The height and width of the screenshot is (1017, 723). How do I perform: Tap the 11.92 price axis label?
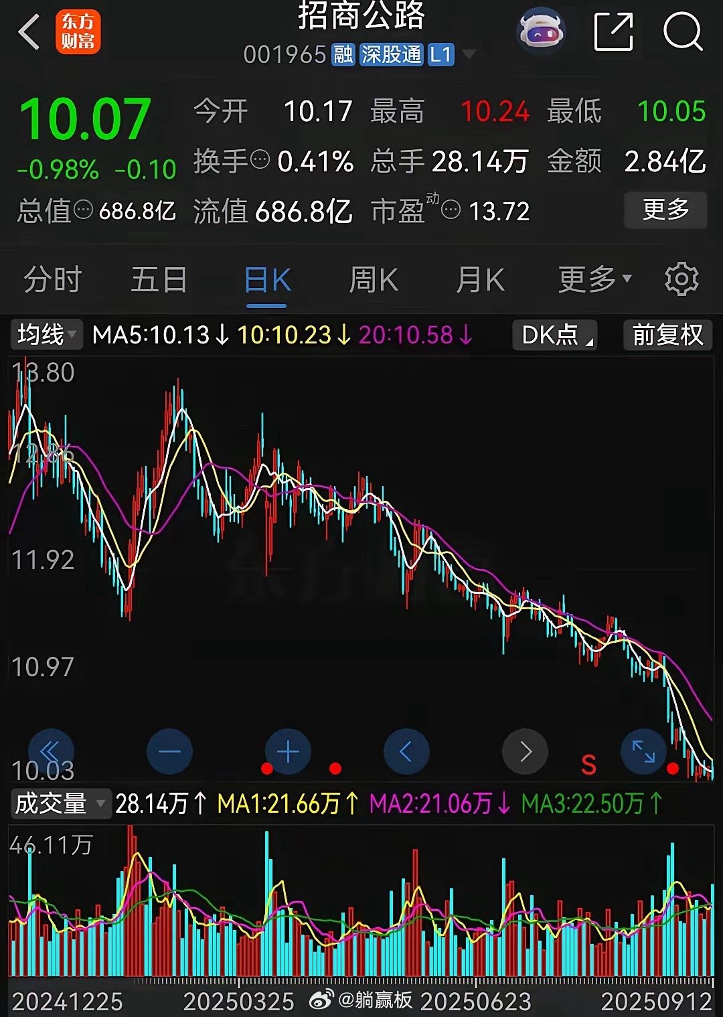coord(43,560)
